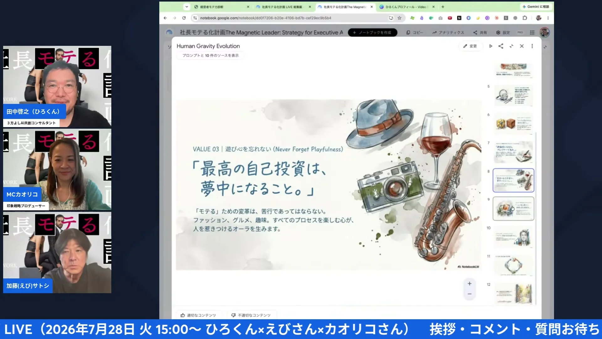The width and height of the screenshot is (602, 339).
Task: Click the 変更 edit button
Action: tap(470, 46)
